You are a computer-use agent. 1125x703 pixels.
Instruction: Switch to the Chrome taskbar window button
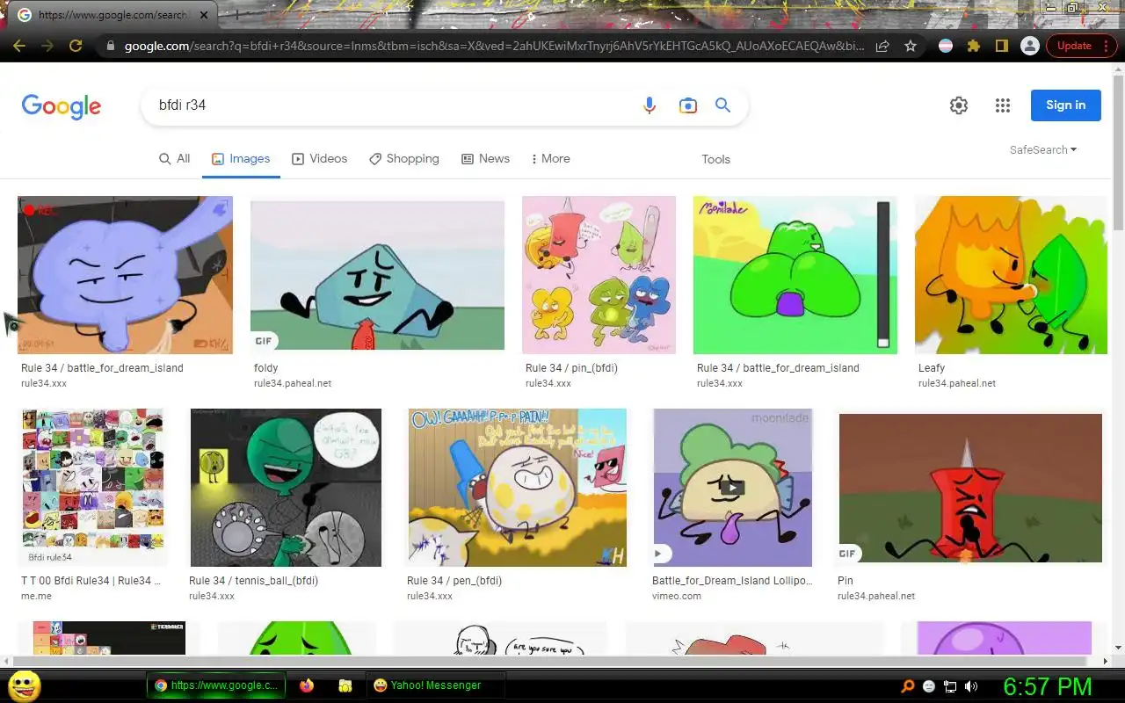pyautogui.click(x=216, y=685)
